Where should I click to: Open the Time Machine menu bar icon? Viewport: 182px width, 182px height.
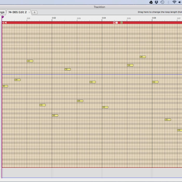click(x=162, y=2)
